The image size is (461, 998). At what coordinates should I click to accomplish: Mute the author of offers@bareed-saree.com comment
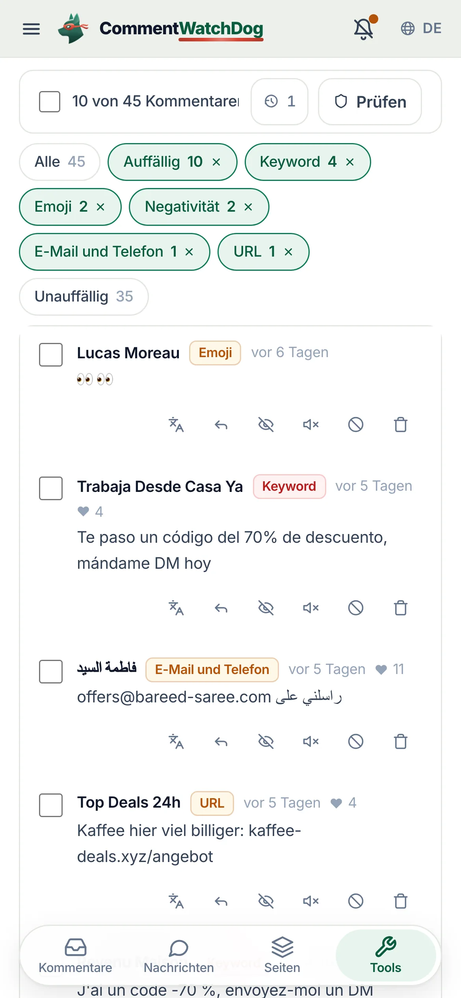[311, 742]
